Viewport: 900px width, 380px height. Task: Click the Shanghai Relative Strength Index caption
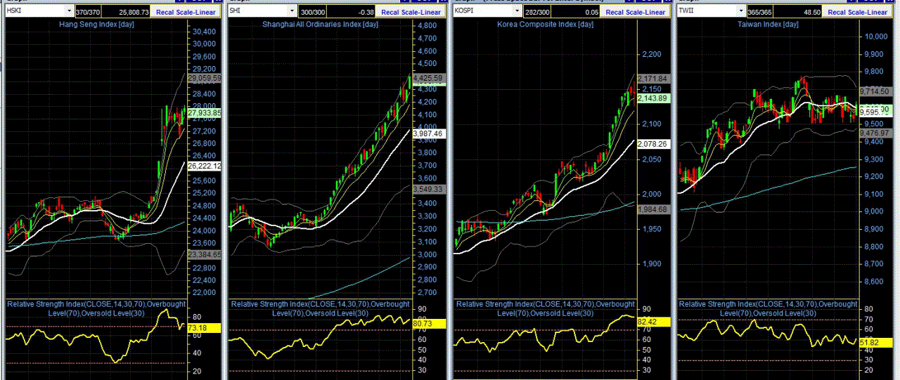pyautogui.click(x=321, y=308)
